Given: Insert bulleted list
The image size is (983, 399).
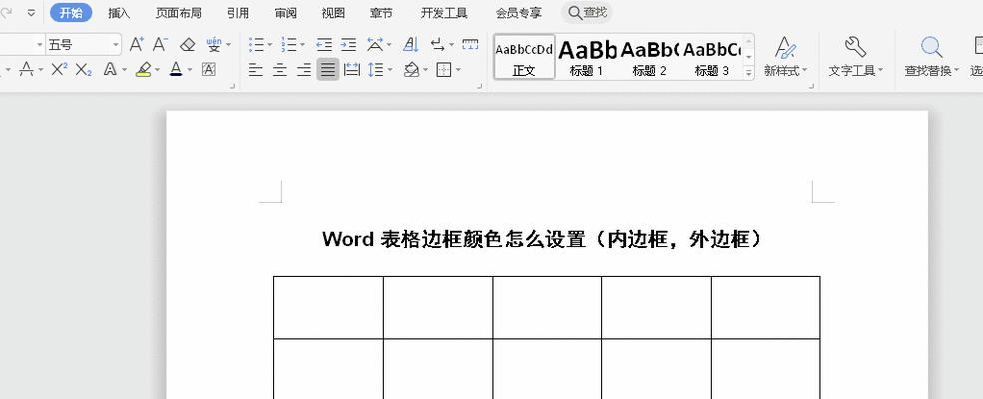Looking at the screenshot, I should (257, 45).
